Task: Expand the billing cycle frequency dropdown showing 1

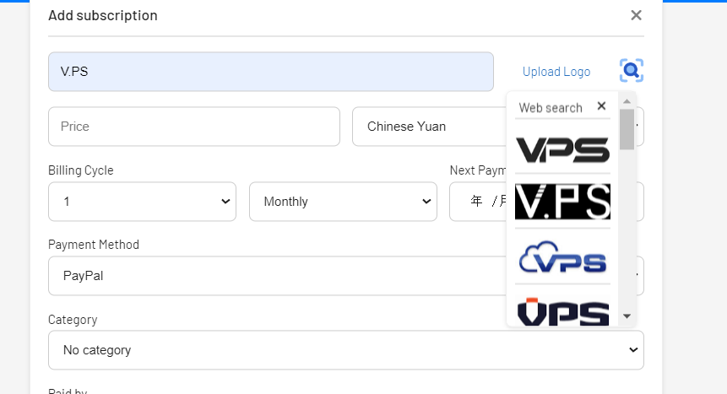Action: [142, 202]
